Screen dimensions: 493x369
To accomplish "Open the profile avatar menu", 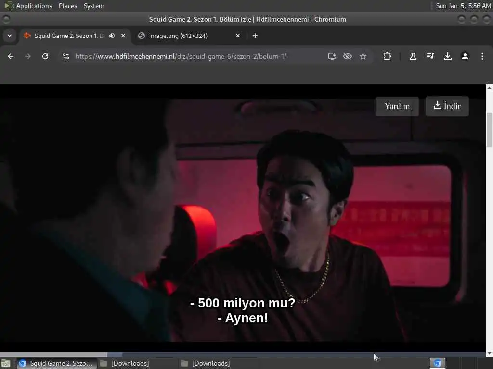I will [x=465, y=56].
